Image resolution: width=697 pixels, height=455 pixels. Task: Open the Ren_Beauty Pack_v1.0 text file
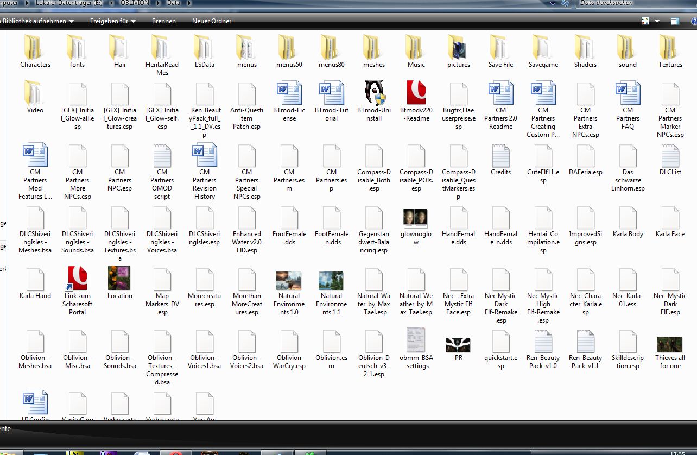point(543,342)
